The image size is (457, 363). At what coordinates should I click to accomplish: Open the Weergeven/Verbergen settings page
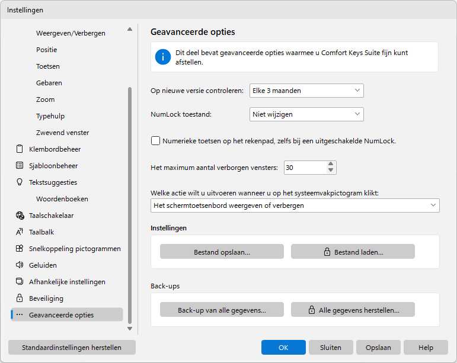tap(71, 33)
